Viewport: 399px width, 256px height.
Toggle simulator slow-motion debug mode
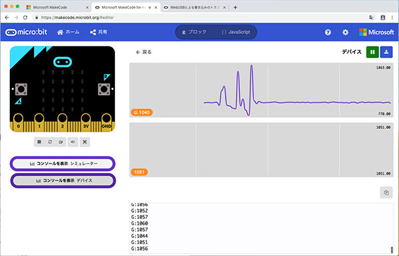click(61, 142)
